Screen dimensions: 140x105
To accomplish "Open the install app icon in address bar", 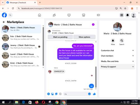I will 116,8.
